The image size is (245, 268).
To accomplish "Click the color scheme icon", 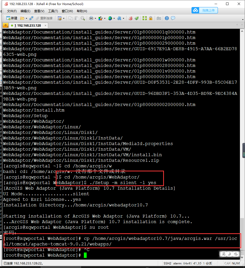I will (x=101, y=18).
